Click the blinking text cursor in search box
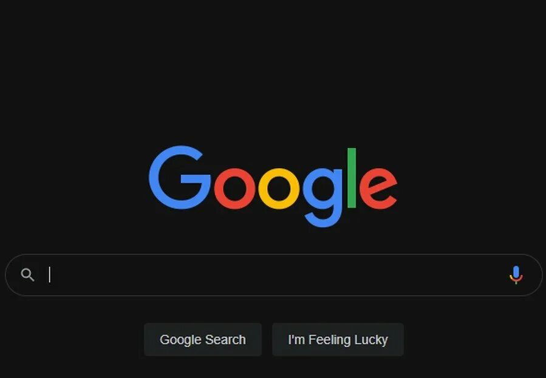The image size is (546, 378). pos(50,275)
